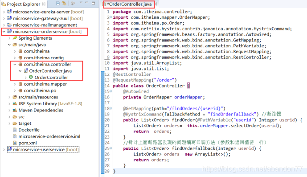The width and height of the screenshot is (307, 177).
Task: Select Maven Dependencies in the tree
Action: point(41,111)
